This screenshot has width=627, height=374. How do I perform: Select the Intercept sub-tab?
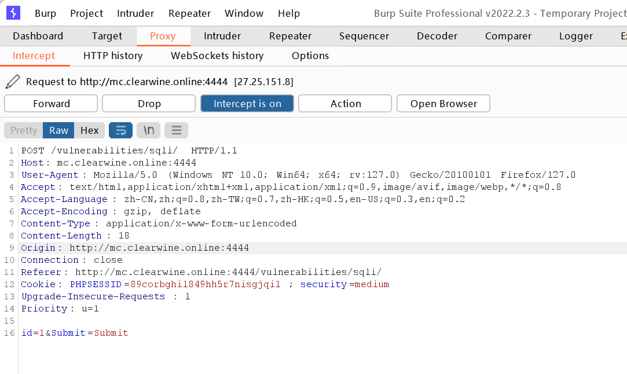tap(34, 56)
